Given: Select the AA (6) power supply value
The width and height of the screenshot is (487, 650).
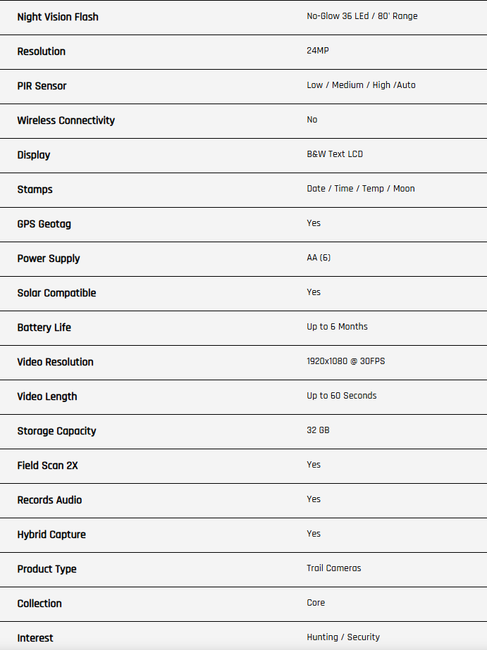Looking at the screenshot, I should (319, 258).
